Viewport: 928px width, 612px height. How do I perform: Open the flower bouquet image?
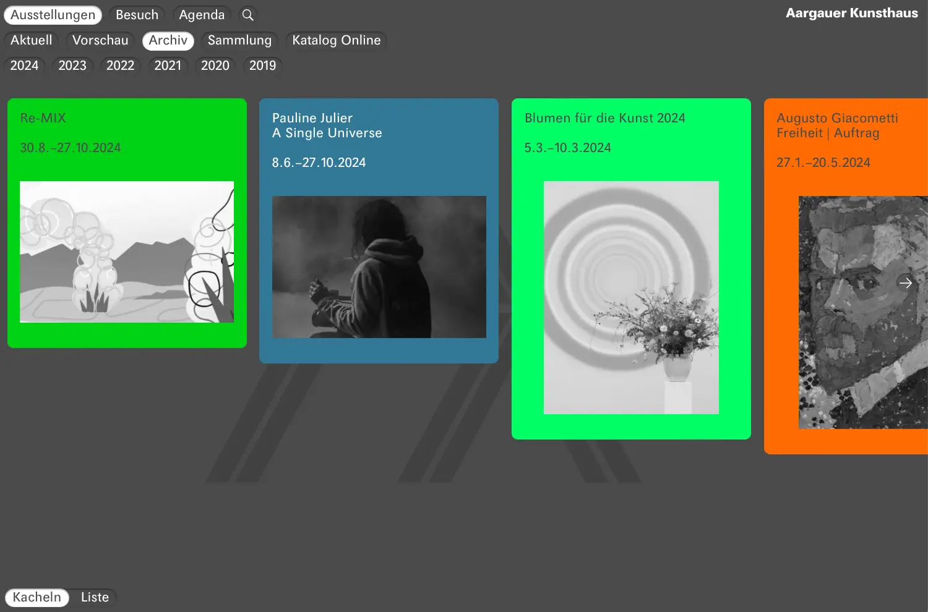631,297
